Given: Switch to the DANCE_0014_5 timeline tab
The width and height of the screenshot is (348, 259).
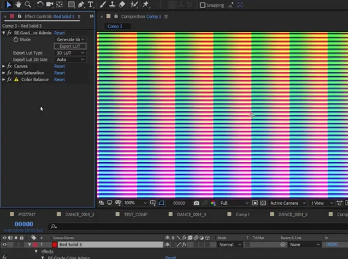Looking at the screenshot, I should [293, 214].
